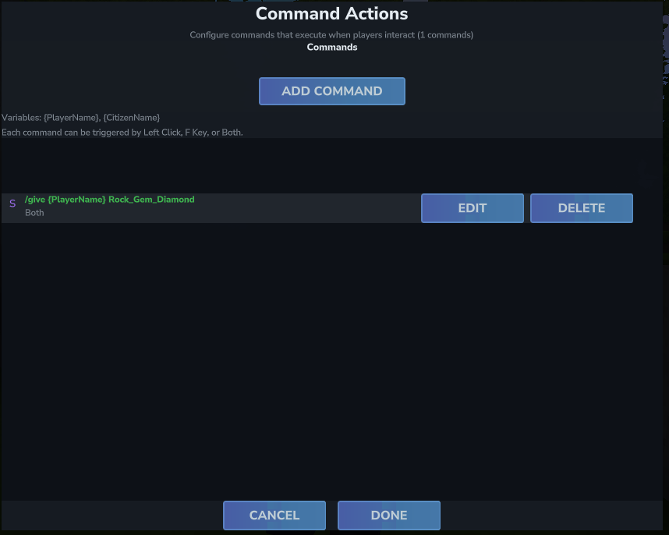669x535 pixels.
Task: Click the {CitizenName} variable hint text
Action: coord(133,117)
